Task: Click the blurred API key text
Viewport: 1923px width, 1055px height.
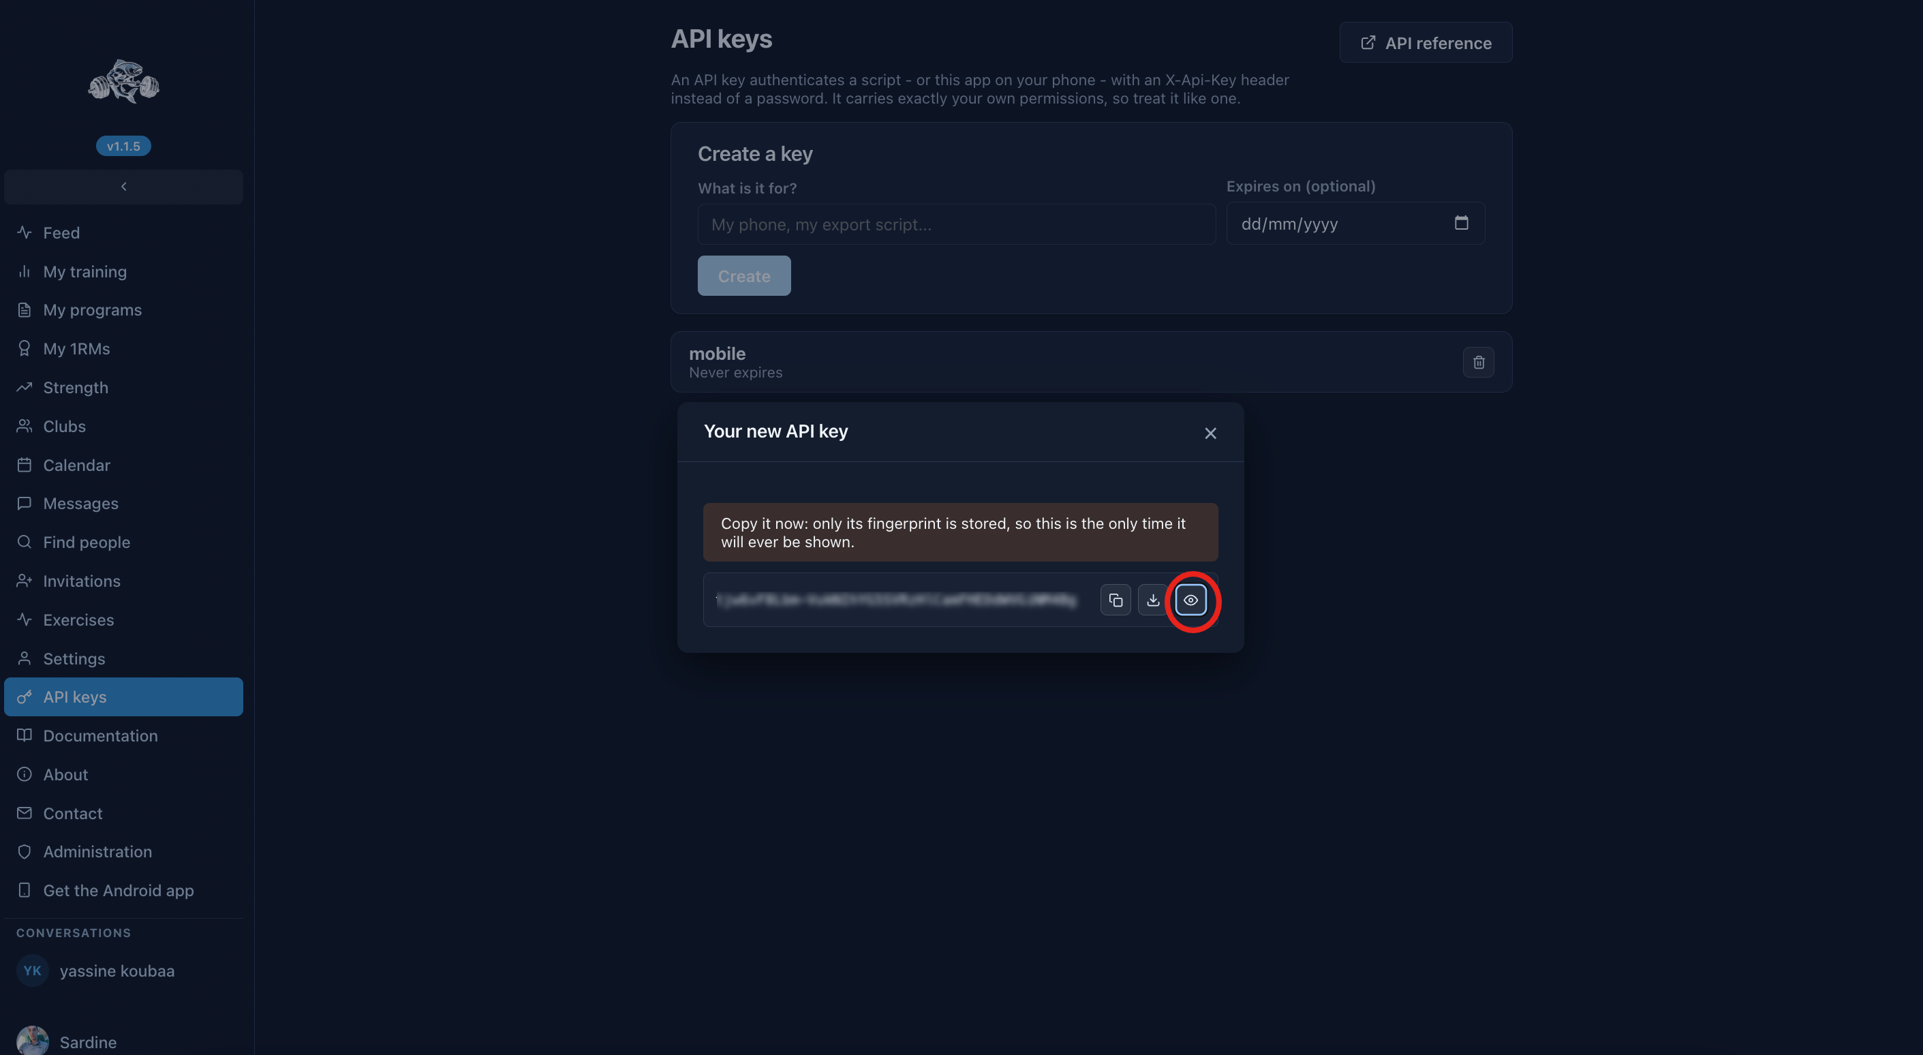Action: (896, 600)
